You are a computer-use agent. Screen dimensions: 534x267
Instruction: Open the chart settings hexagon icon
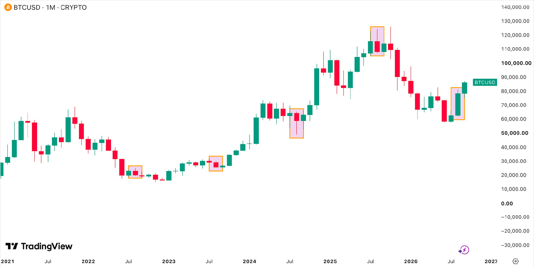pyautogui.click(x=516, y=261)
